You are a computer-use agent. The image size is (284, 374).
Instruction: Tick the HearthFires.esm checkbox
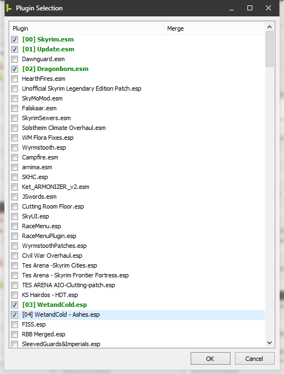[x=15, y=79]
